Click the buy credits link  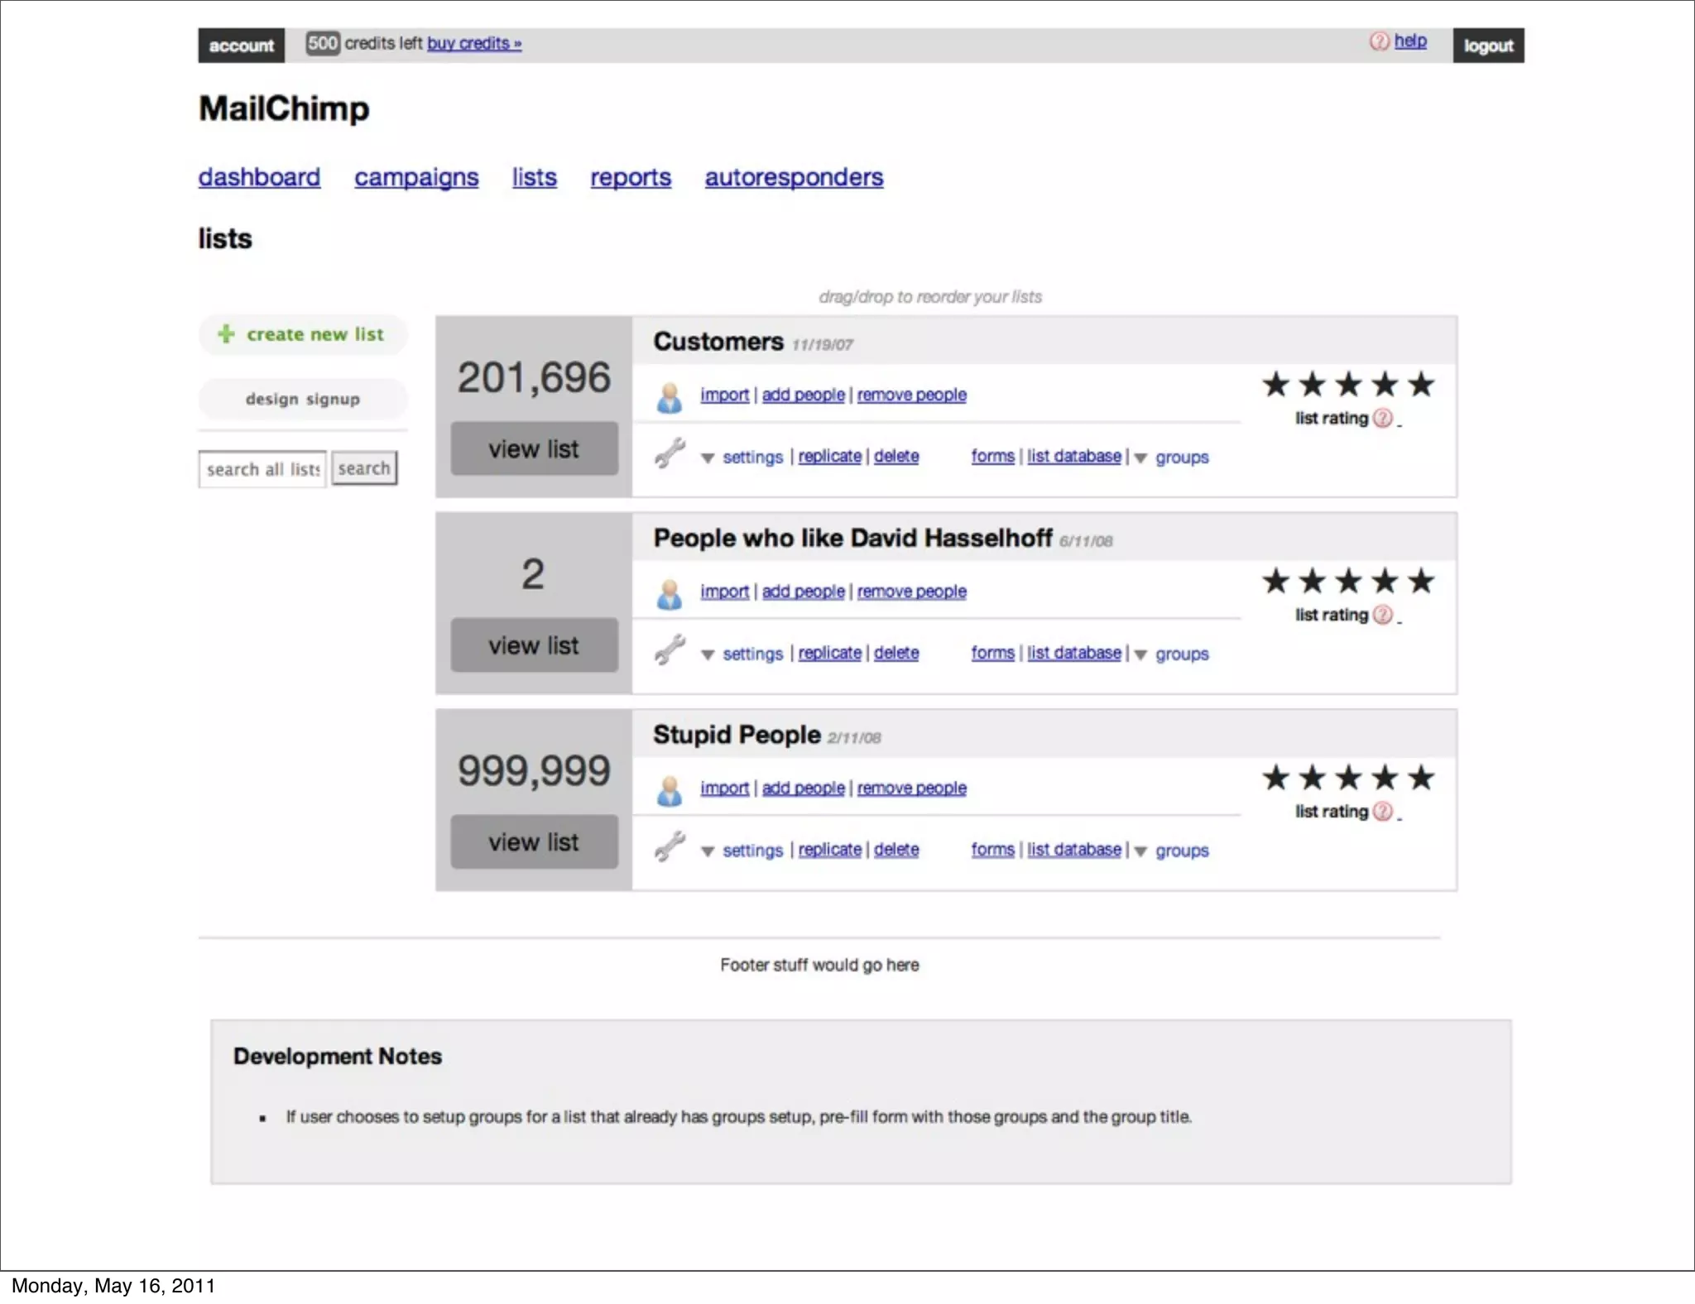(x=473, y=43)
